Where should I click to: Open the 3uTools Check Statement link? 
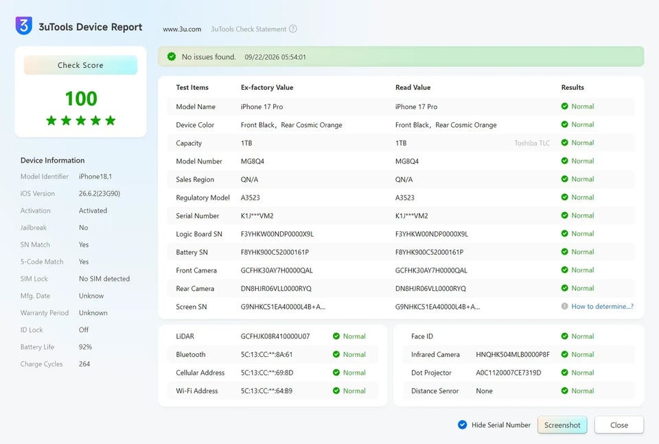point(248,29)
